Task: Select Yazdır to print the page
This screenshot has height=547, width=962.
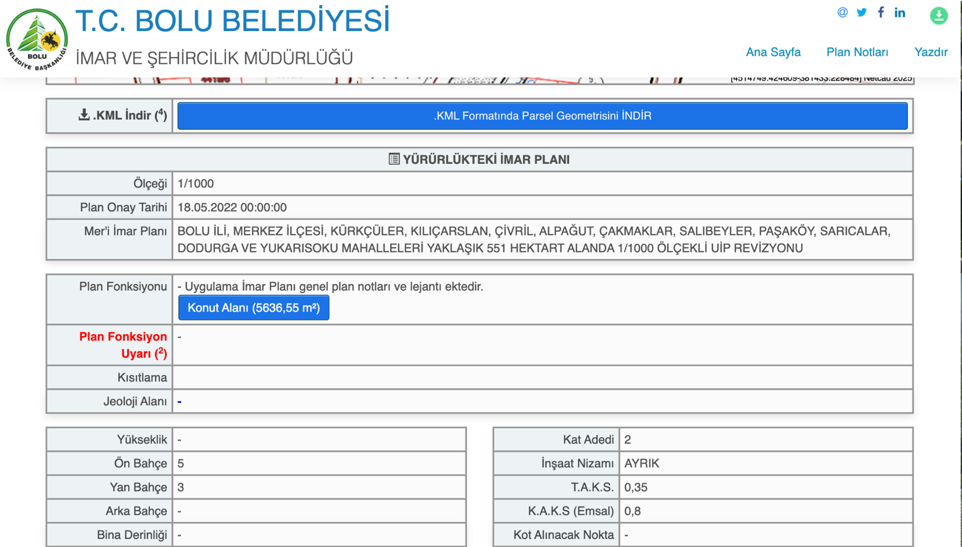Action: pyautogui.click(x=931, y=52)
